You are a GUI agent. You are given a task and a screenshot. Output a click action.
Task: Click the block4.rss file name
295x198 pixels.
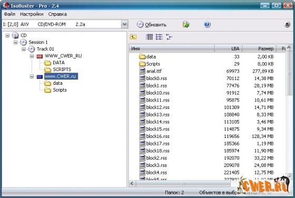pos(156,172)
